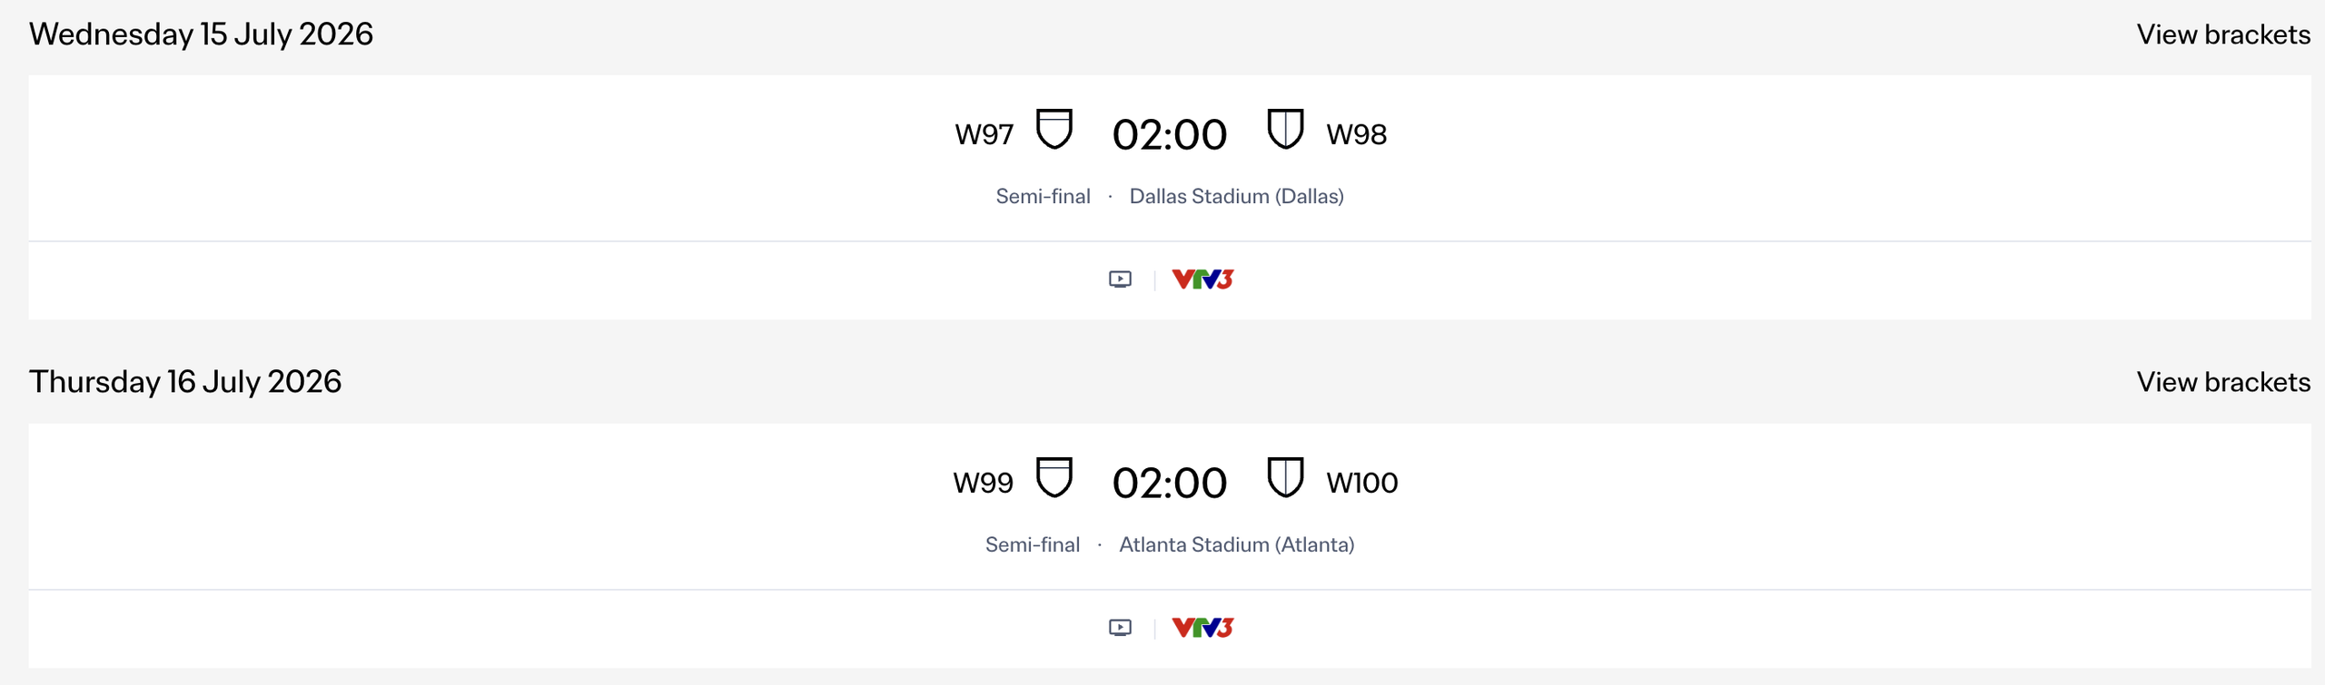This screenshot has height=685, width=2325.
Task: Click the W100 team shield icon
Action: click(x=1285, y=477)
